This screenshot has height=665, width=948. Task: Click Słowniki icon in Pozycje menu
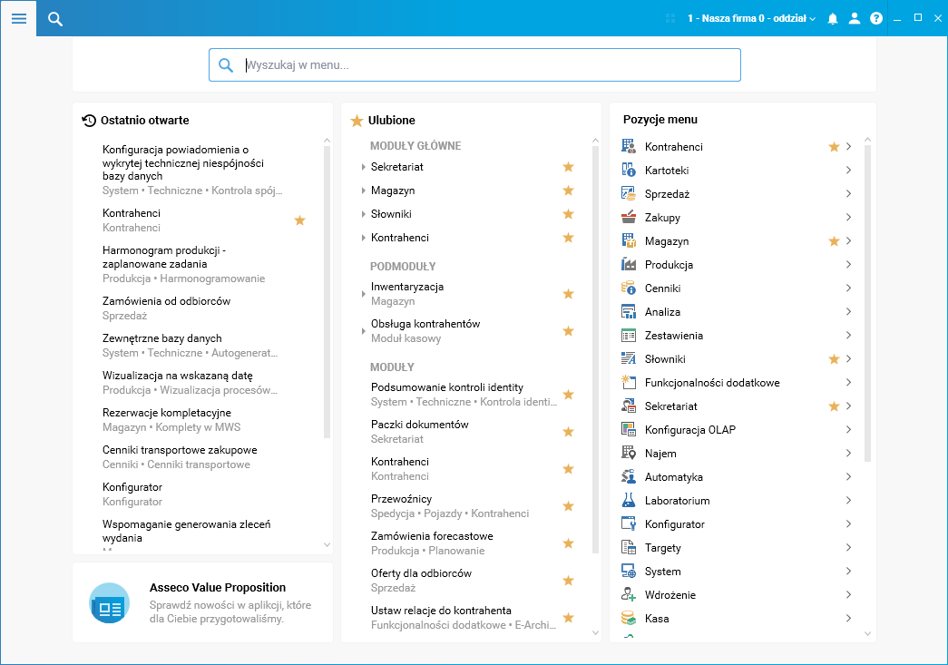[x=629, y=358]
